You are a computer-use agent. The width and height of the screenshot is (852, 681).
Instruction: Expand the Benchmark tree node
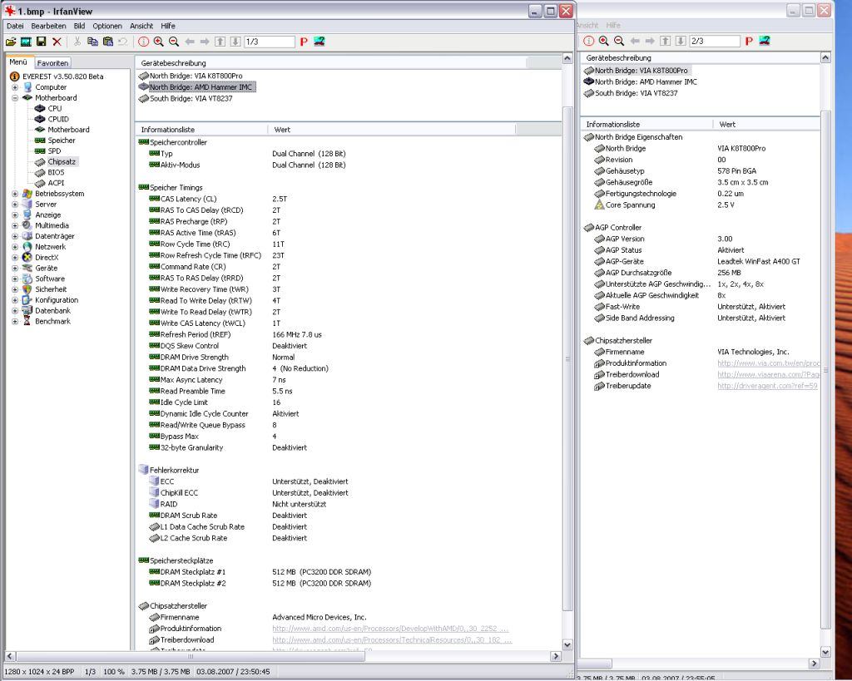(15, 322)
